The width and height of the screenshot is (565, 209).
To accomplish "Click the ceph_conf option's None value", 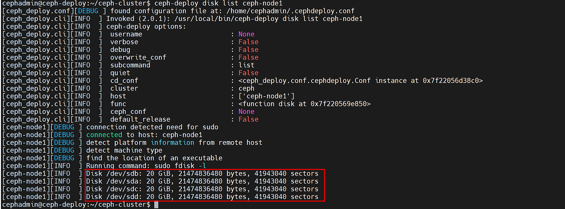I will click(246, 112).
